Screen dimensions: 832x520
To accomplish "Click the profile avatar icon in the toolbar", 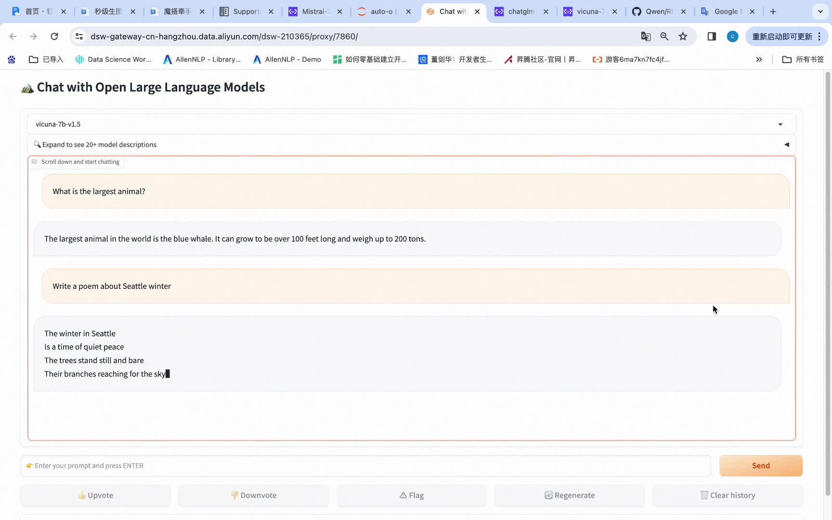I will (x=732, y=36).
